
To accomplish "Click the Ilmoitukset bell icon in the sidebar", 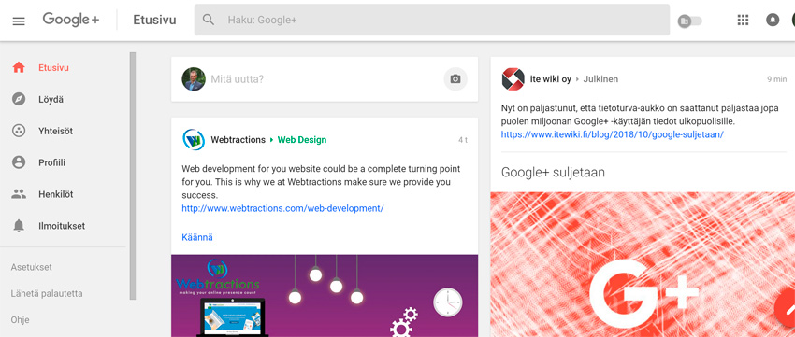I will (19, 226).
